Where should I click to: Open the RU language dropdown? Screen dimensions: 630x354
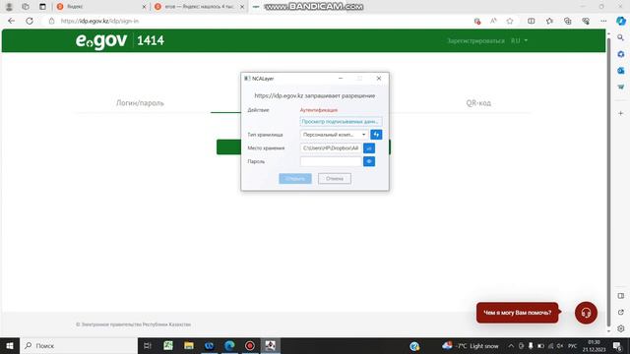tap(519, 41)
